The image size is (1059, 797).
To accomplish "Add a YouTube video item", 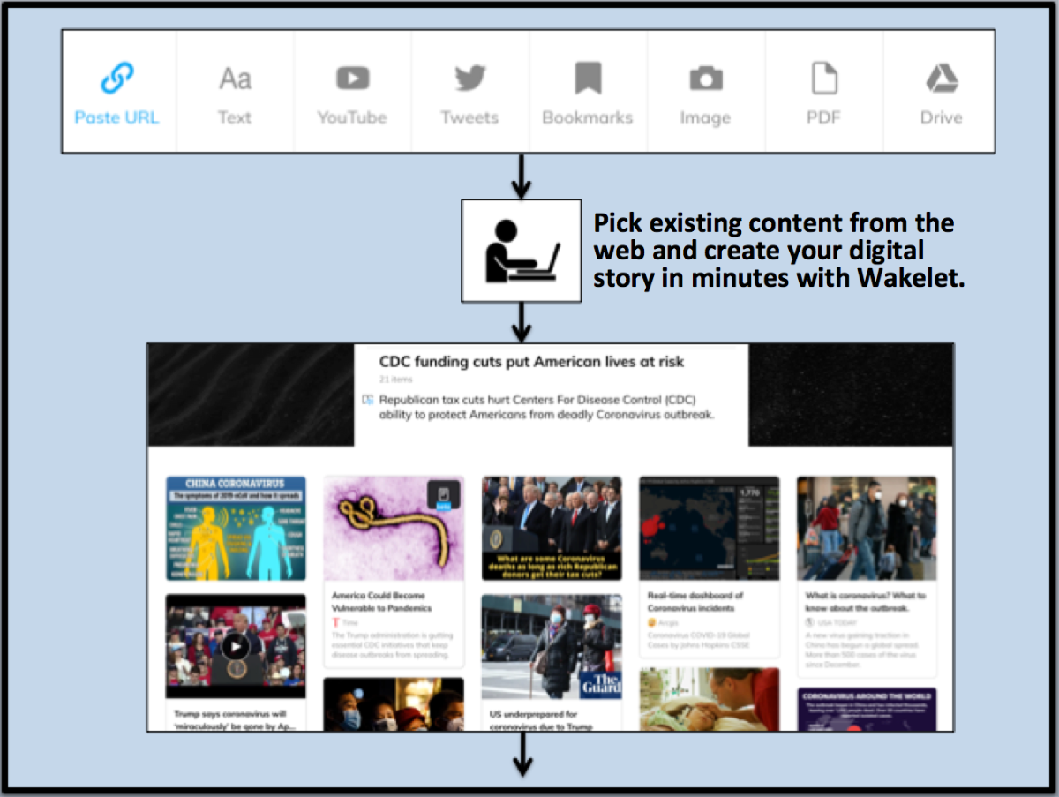I will click(352, 92).
